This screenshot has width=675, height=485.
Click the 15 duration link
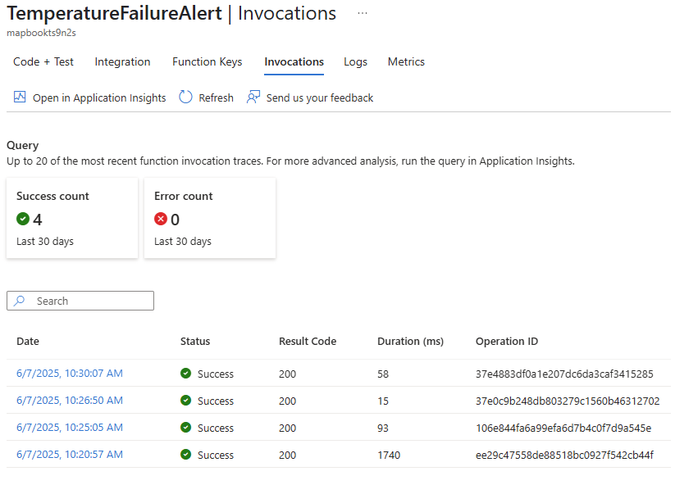[x=382, y=401]
